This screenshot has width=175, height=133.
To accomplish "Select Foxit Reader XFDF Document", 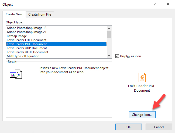I will click(56, 52).
